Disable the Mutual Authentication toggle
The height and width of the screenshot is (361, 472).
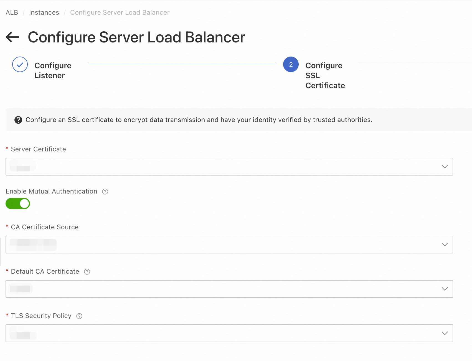pyautogui.click(x=18, y=204)
